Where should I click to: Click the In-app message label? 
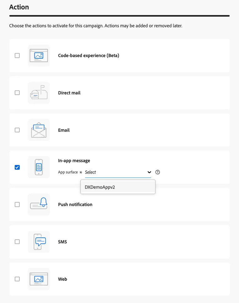[74, 161]
